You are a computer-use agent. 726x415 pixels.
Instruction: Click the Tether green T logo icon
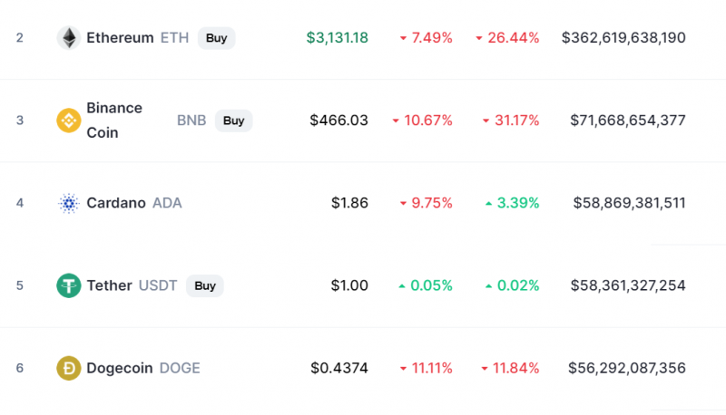tap(69, 285)
